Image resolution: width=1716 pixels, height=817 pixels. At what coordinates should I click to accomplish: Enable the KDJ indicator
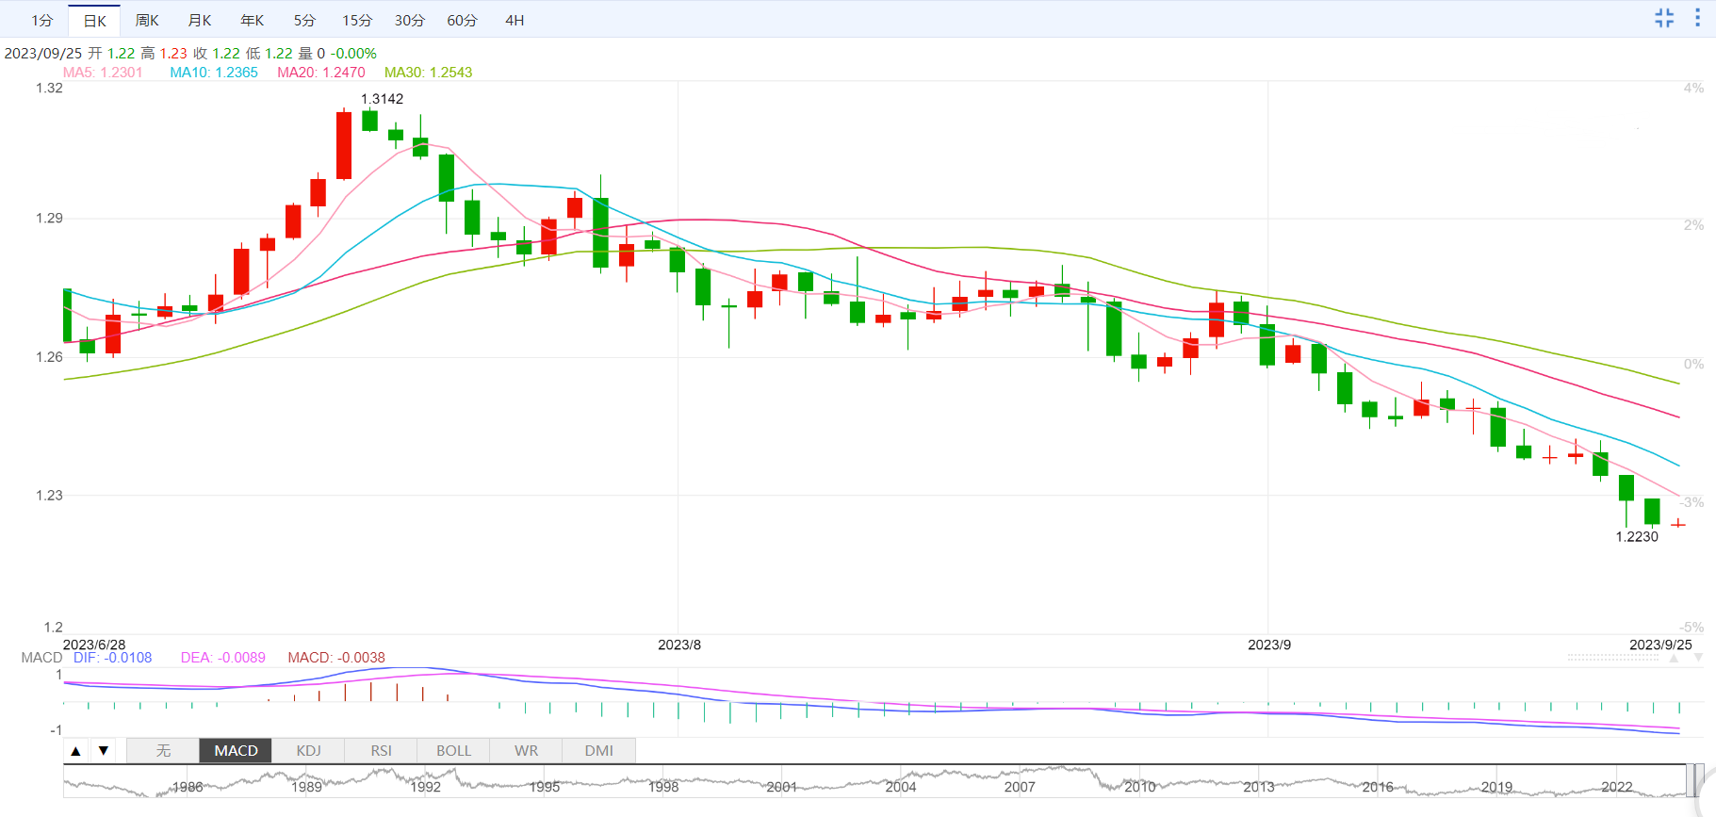tap(308, 751)
